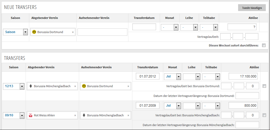
Task: Click the Transferdatum column header in the Transfers table
Action: coord(148,67)
